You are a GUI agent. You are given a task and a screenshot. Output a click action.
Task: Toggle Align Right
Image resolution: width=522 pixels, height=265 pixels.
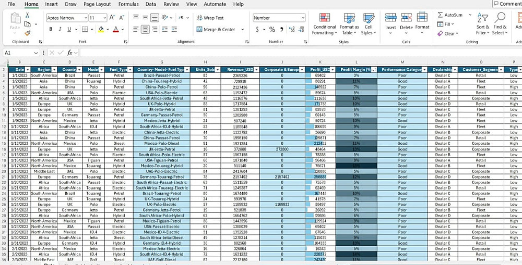(155, 29)
